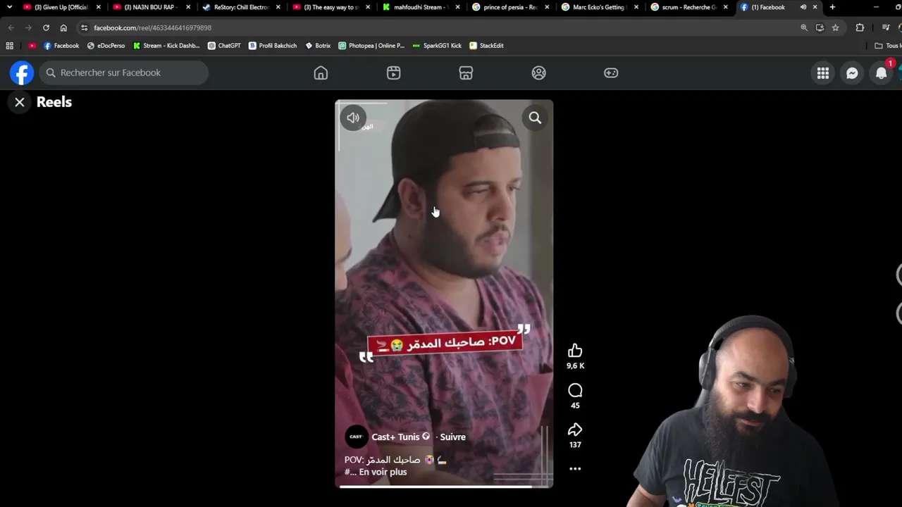902x507 pixels.
Task: Switch to the NA3N BOU RAP tab
Action: tap(151, 7)
